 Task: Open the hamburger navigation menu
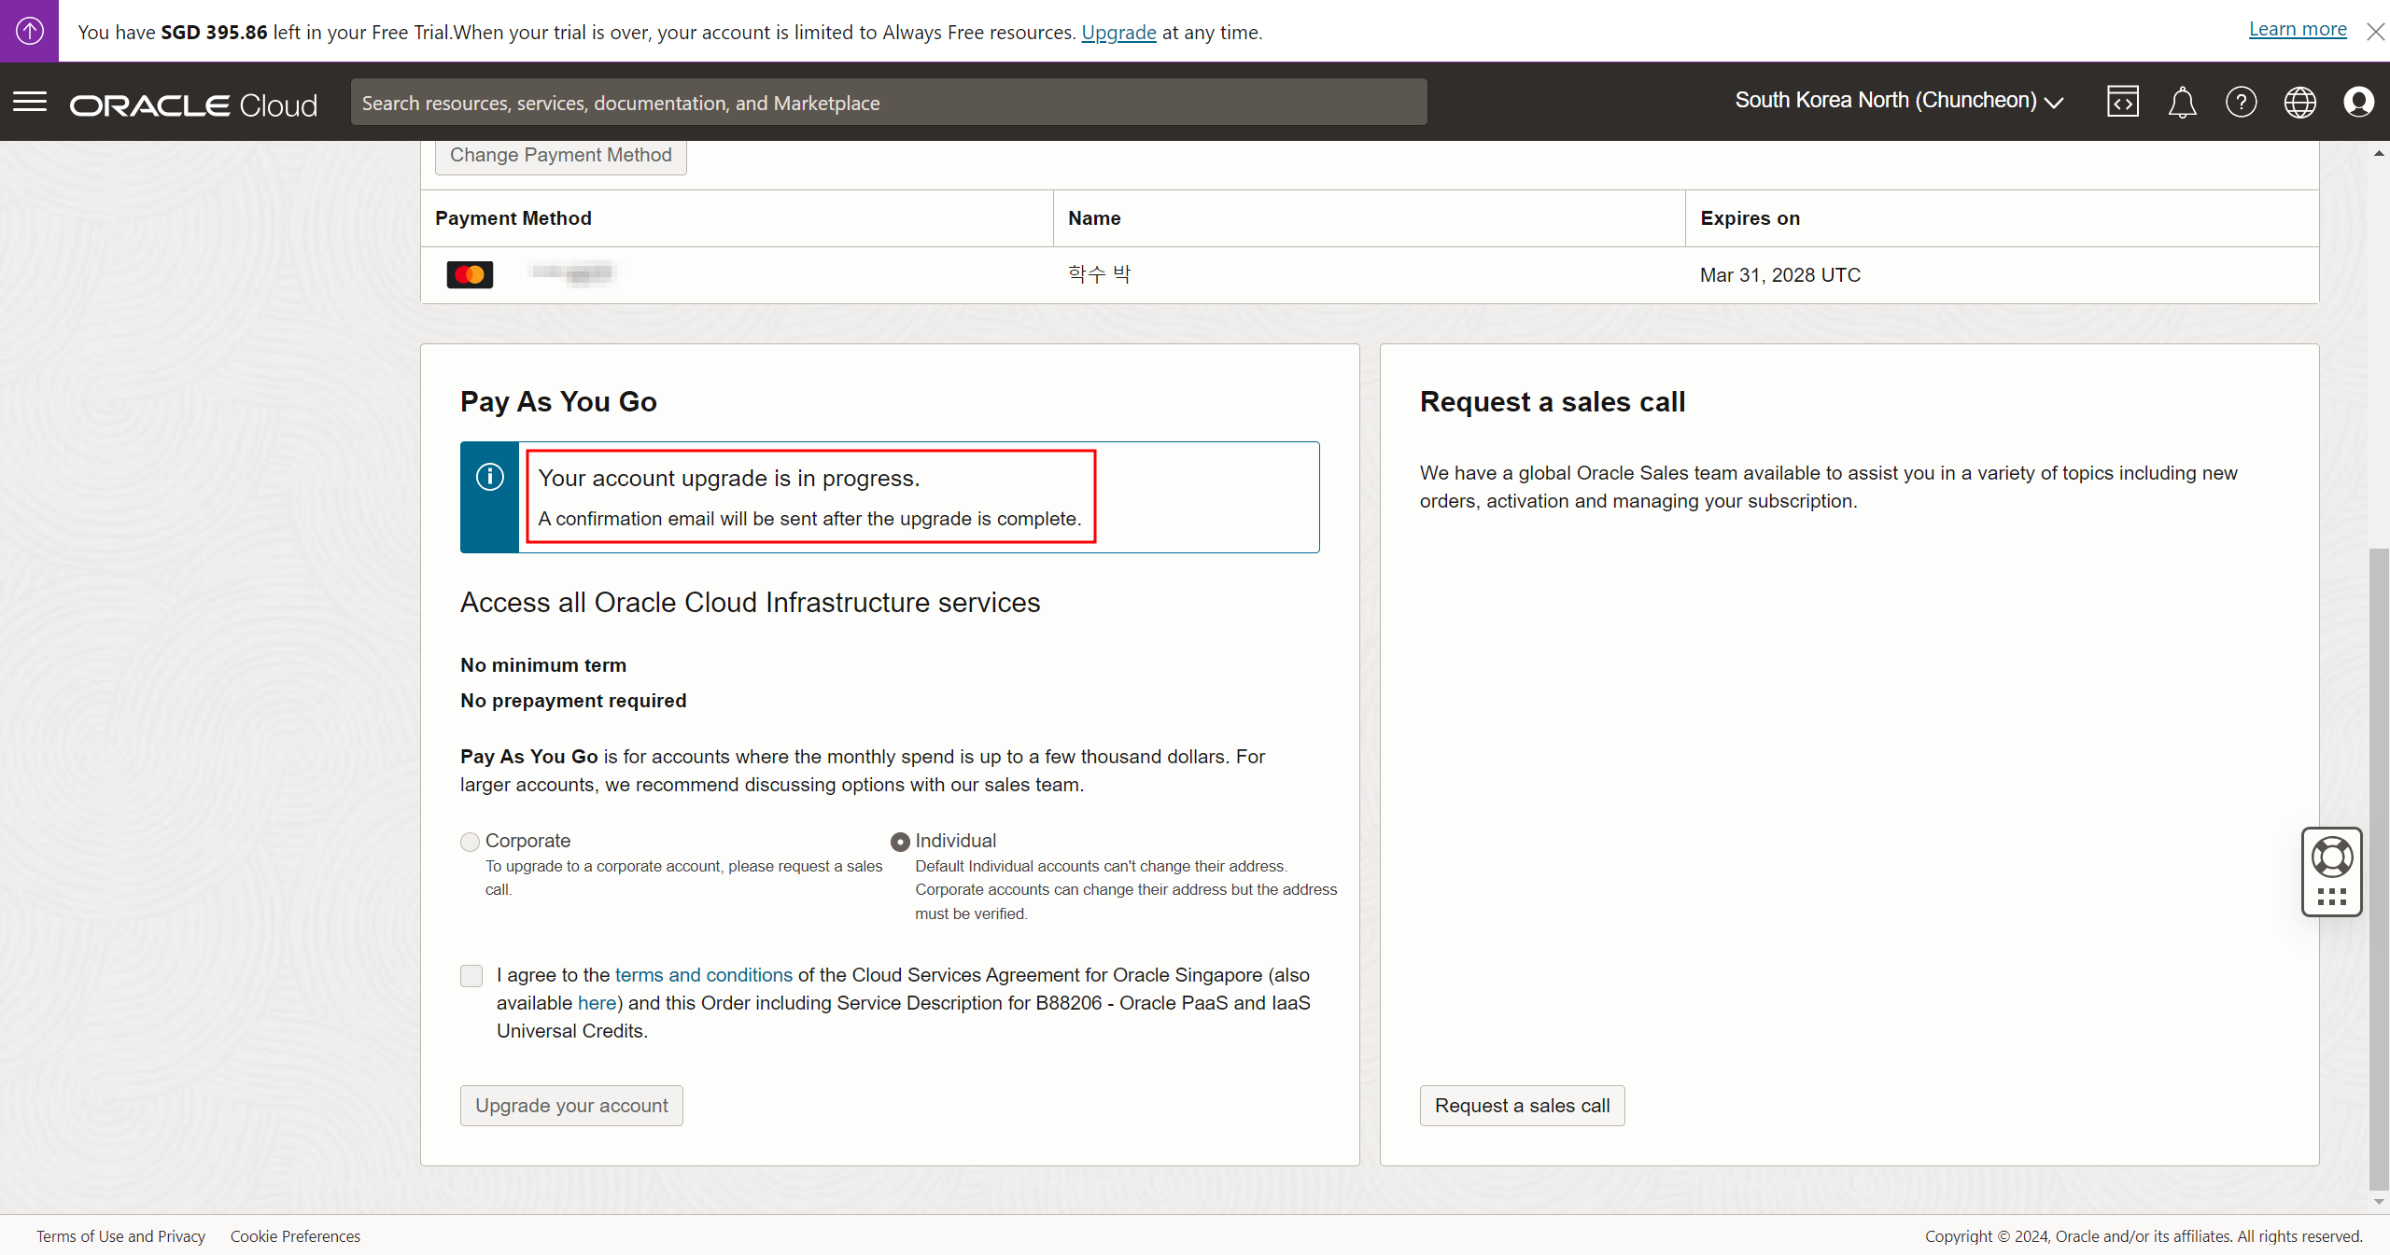click(30, 102)
